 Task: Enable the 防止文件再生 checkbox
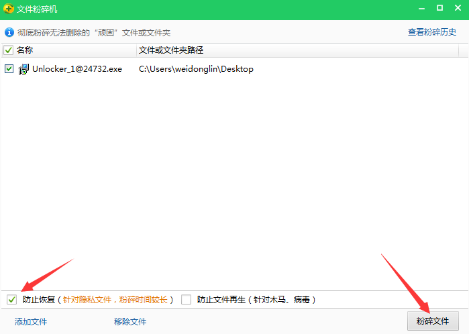(186, 299)
